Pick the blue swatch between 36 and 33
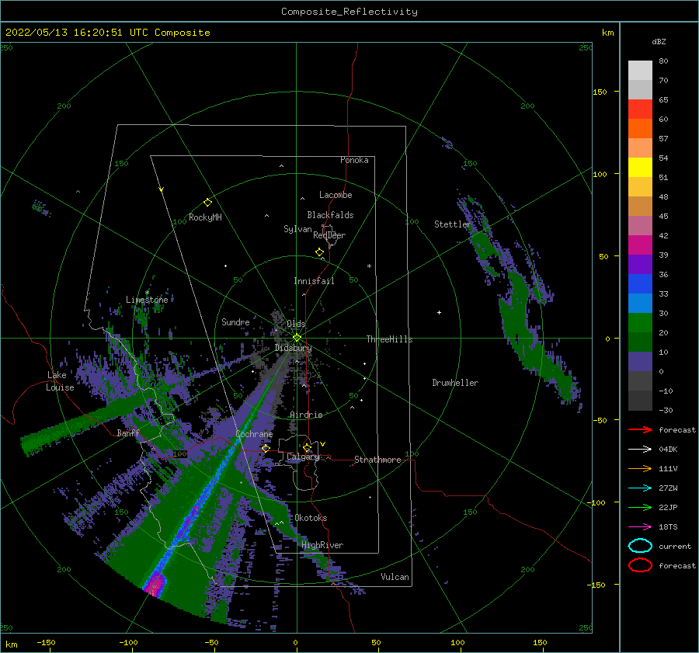Image resolution: width=699 pixels, height=653 pixels. point(640,283)
